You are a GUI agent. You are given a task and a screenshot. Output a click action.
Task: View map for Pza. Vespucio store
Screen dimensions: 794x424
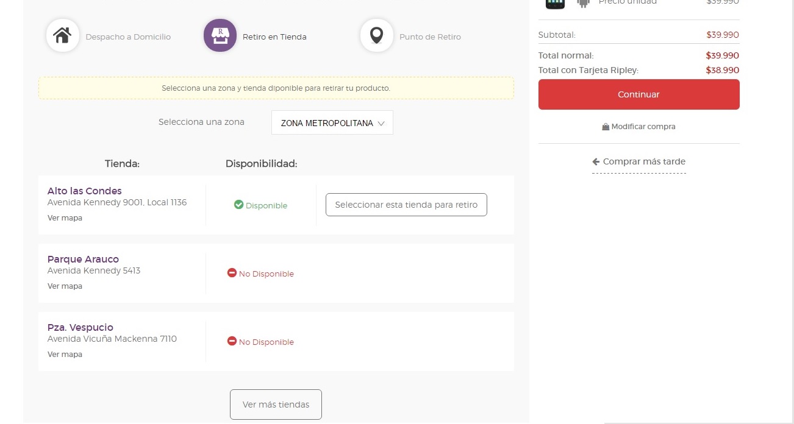(65, 355)
